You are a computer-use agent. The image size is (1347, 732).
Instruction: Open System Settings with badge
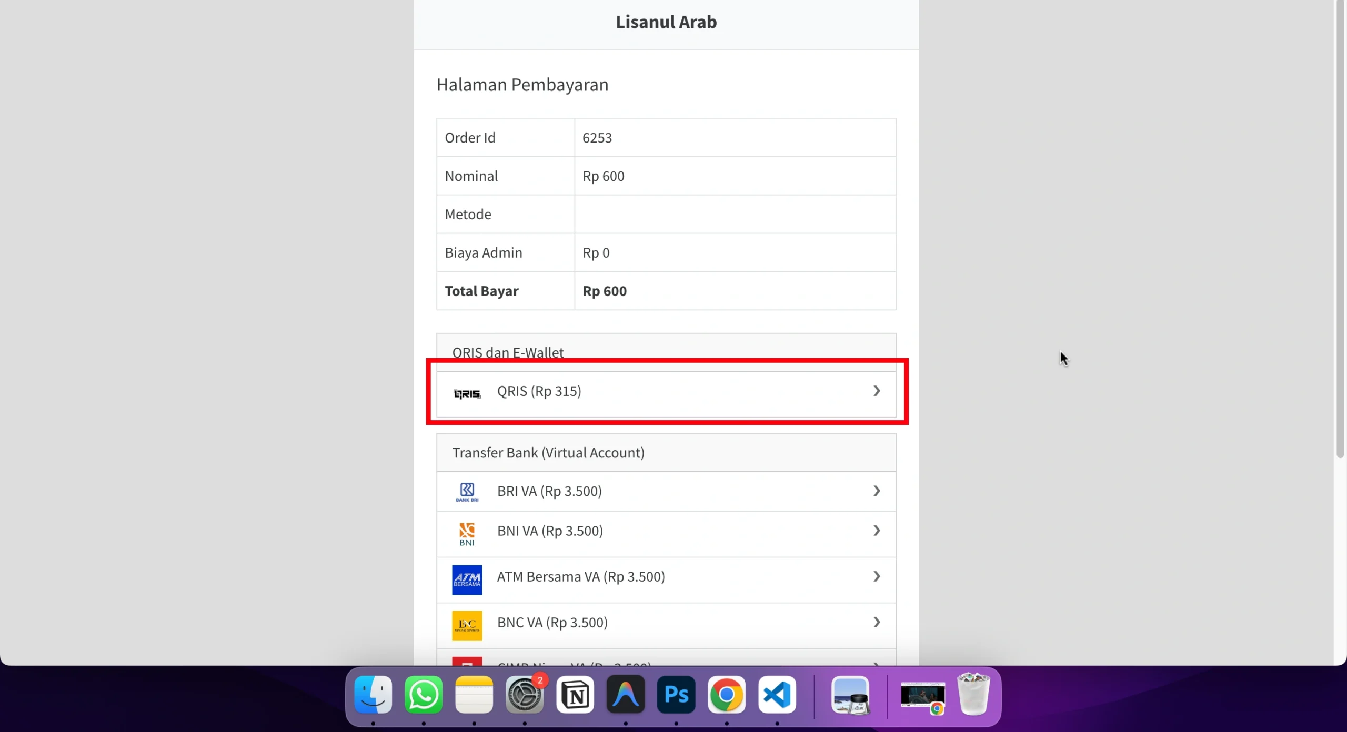click(x=525, y=695)
